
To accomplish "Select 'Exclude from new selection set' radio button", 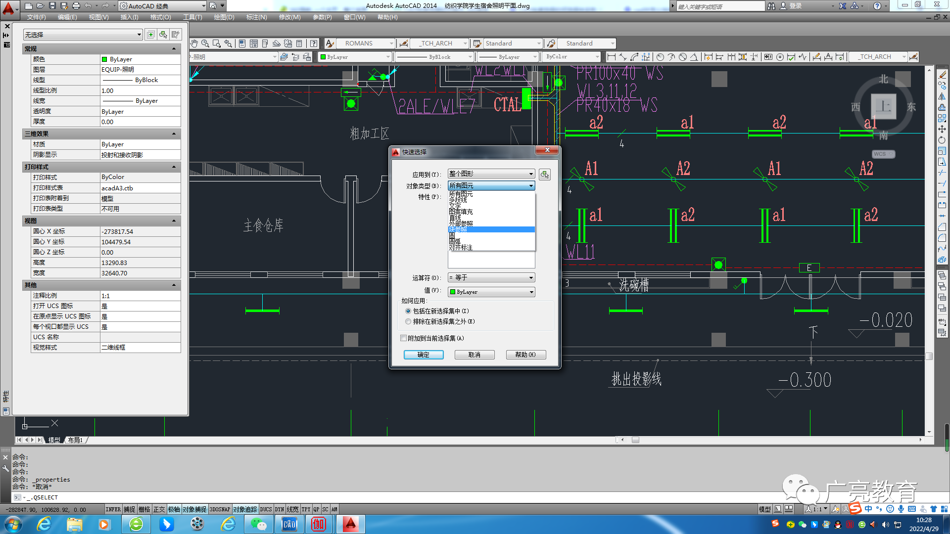I will coord(408,321).
